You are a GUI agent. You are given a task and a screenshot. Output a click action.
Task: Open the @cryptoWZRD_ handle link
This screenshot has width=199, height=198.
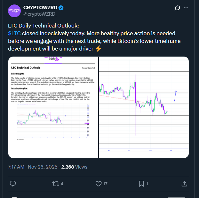pyautogui.click(x=38, y=14)
